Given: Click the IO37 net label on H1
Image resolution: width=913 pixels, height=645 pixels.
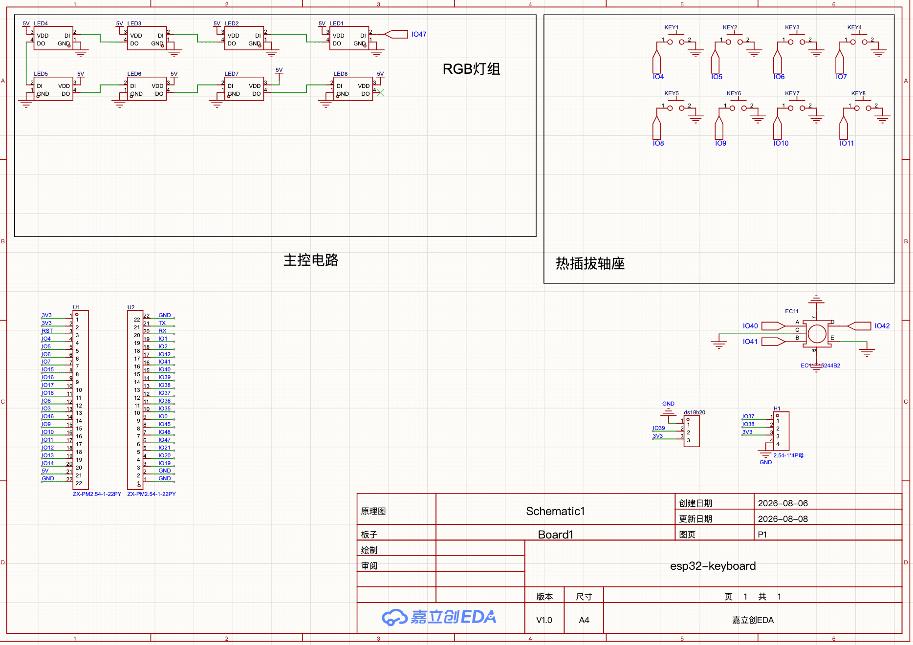Looking at the screenshot, I should (748, 416).
